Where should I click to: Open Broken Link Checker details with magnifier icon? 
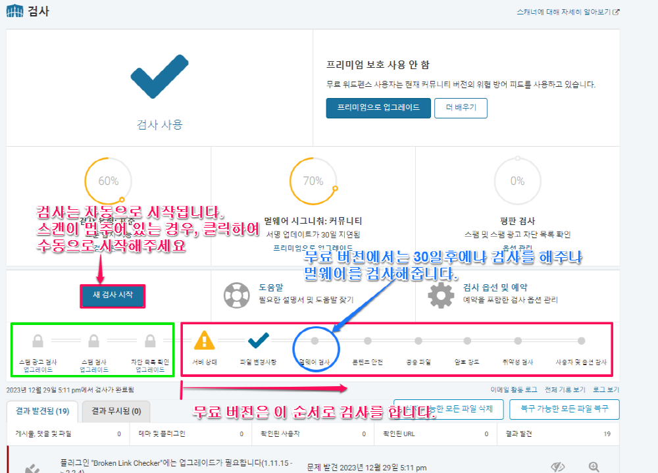[x=594, y=467]
